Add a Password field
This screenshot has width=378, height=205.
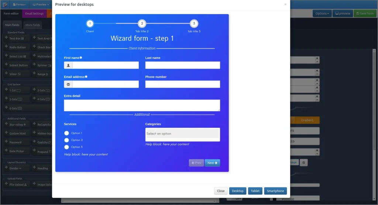click(17, 142)
